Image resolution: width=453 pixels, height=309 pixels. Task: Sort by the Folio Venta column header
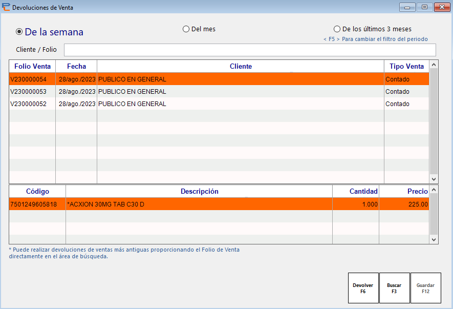point(32,66)
